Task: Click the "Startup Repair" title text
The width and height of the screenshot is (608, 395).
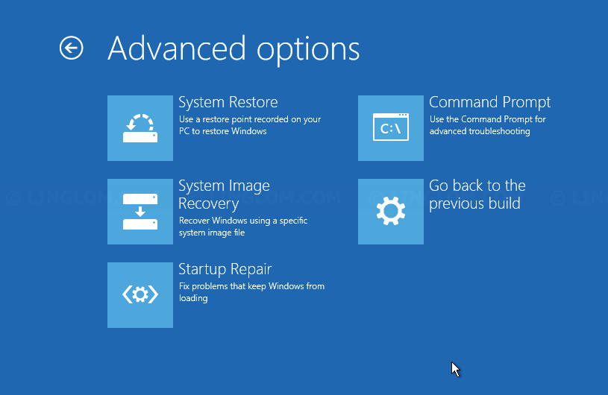Action: 225,269
